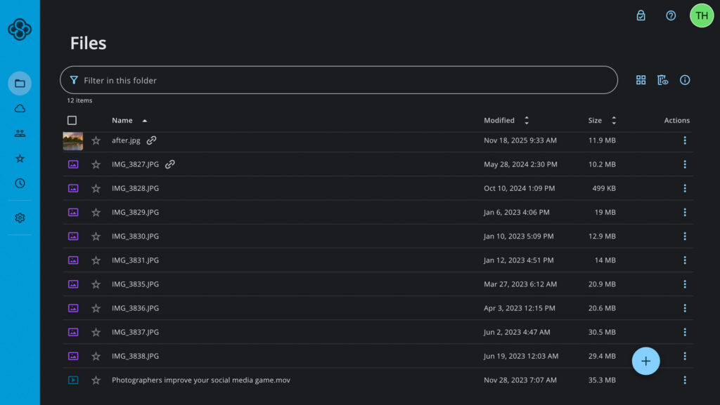This screenshot has height=405, width=720.
Task: Open Settings via the sidebar gear
Action: click(20, 218)
